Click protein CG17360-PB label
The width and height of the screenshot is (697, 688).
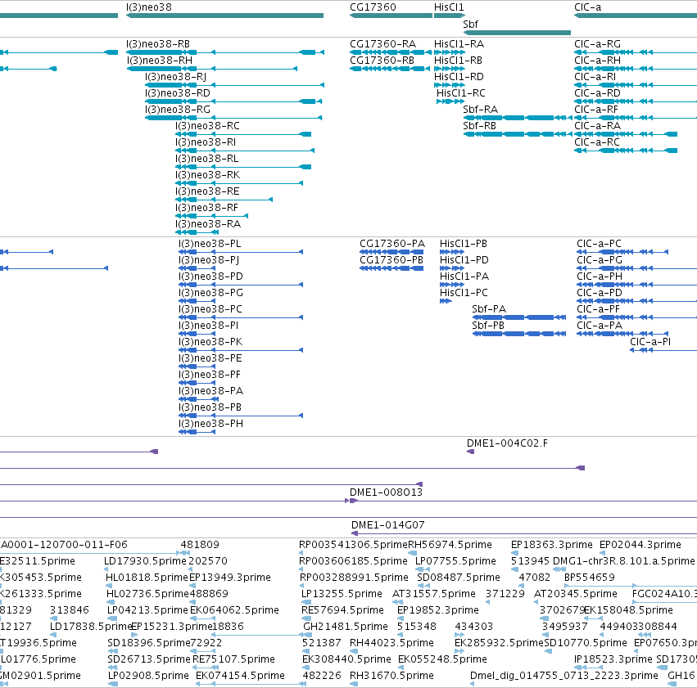tap(391, 260)
